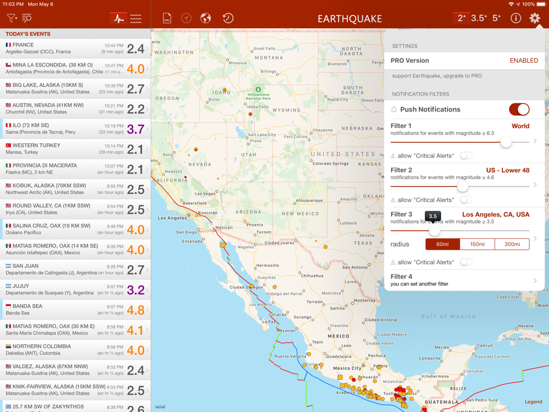The image size is (549, 412).
Task: Open the globe map view icon
Action: coord(205,18)
